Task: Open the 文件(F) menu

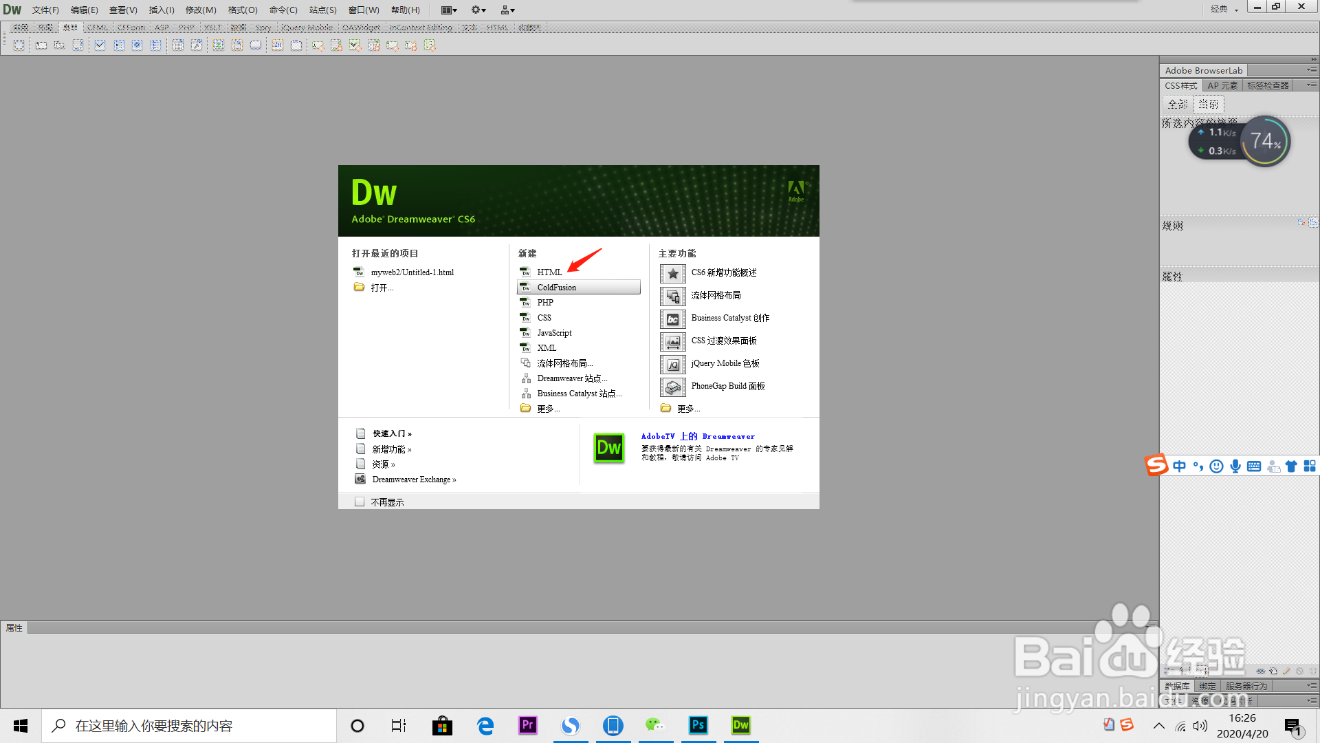Action: point(45,10)
